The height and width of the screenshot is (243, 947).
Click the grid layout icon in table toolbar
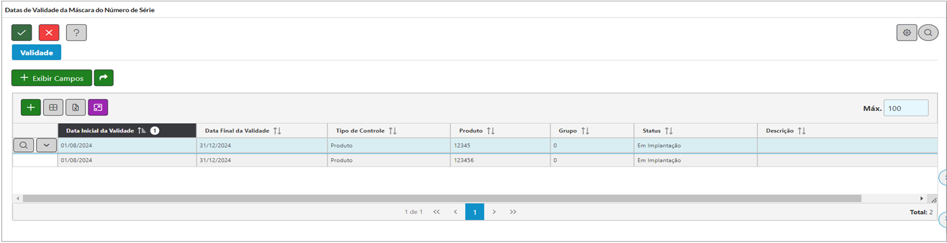tap(53, 107)
